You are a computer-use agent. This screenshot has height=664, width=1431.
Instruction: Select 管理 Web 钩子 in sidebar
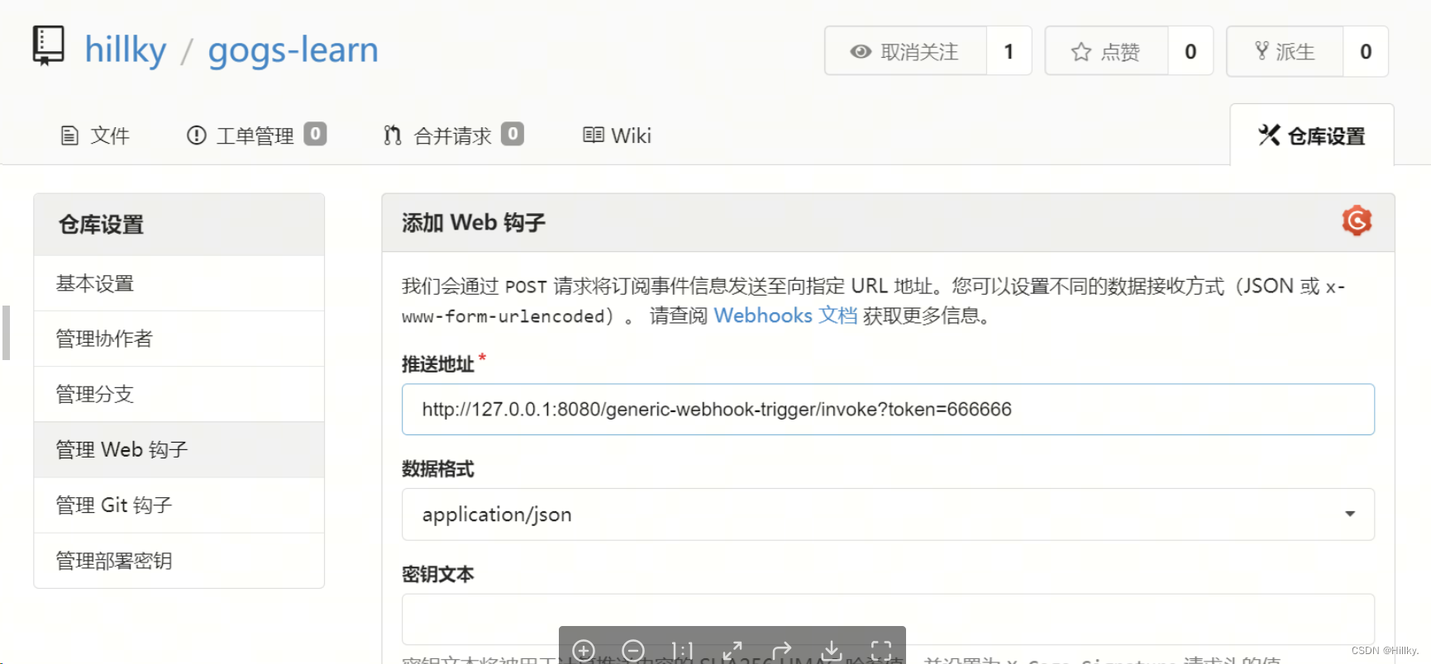point(179,449)
